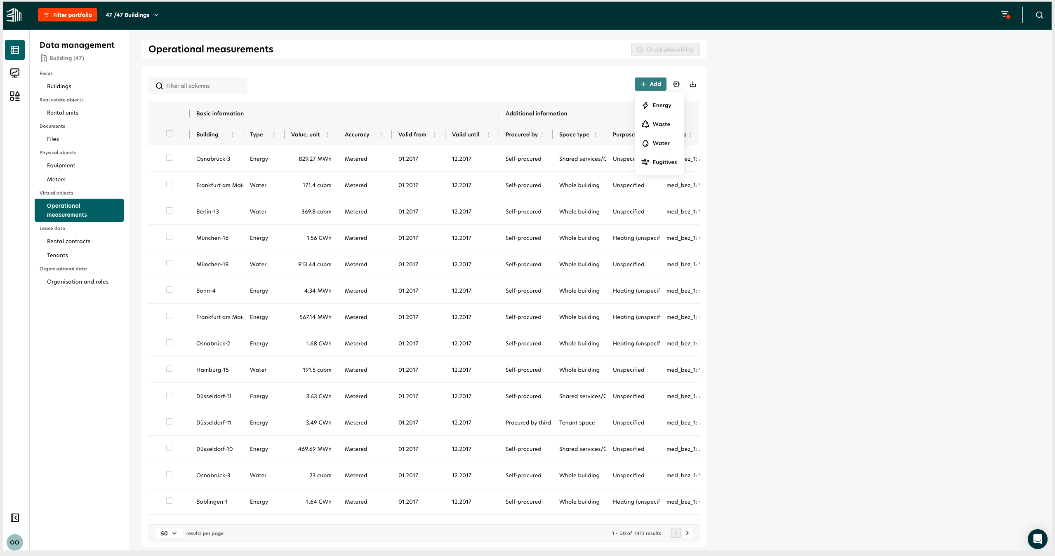Open Accuracy column options dots
Viewport: 1055px width, 556px height.
coord(381,134)
